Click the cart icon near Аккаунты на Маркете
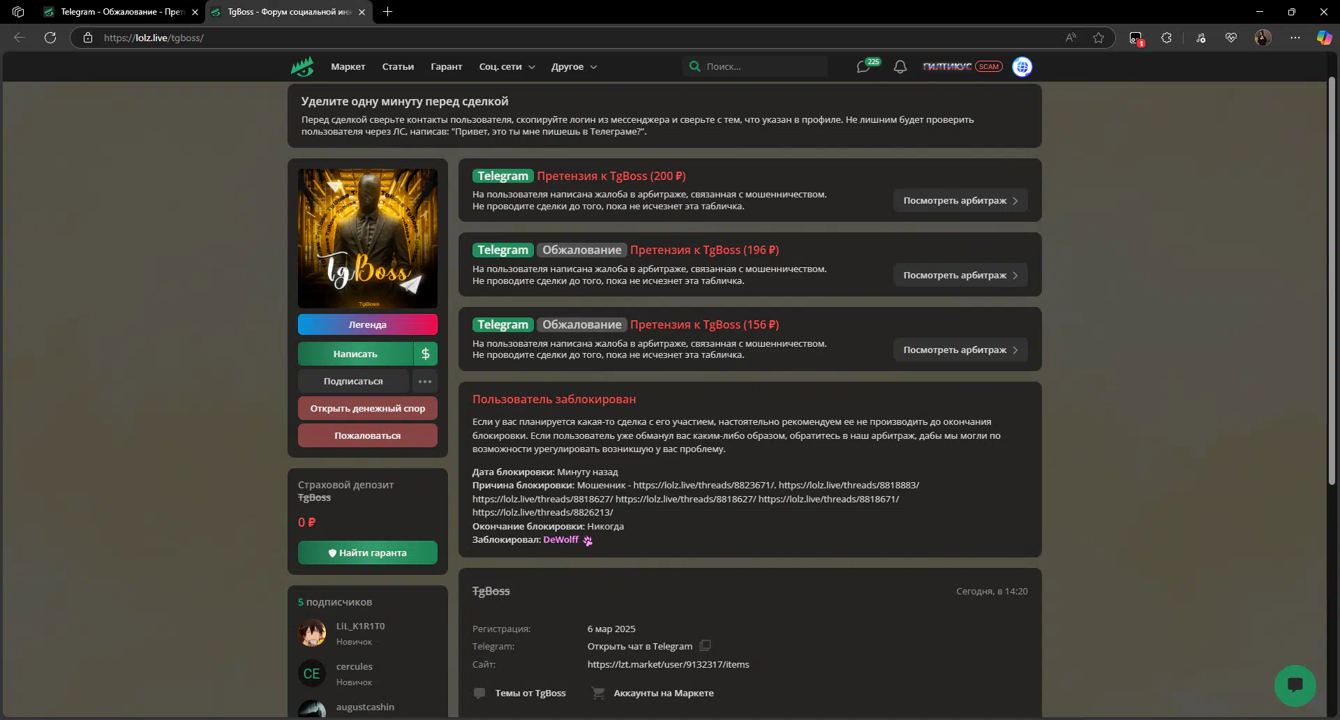1340x720 pixels. tap(598, 693)
